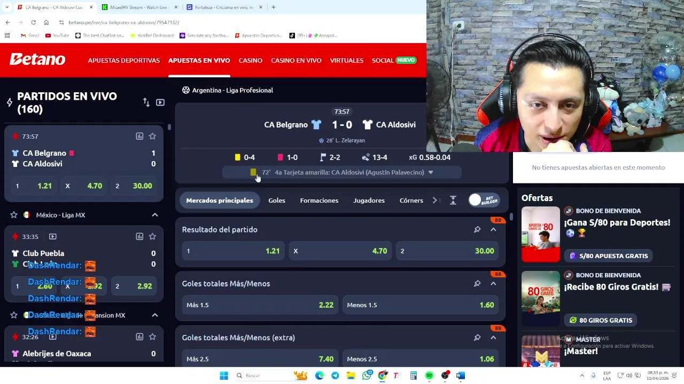The width and height of the screenshot is (684, 384).
Task: Click the live stream icon beside 33:35
Action: [52, 236]
